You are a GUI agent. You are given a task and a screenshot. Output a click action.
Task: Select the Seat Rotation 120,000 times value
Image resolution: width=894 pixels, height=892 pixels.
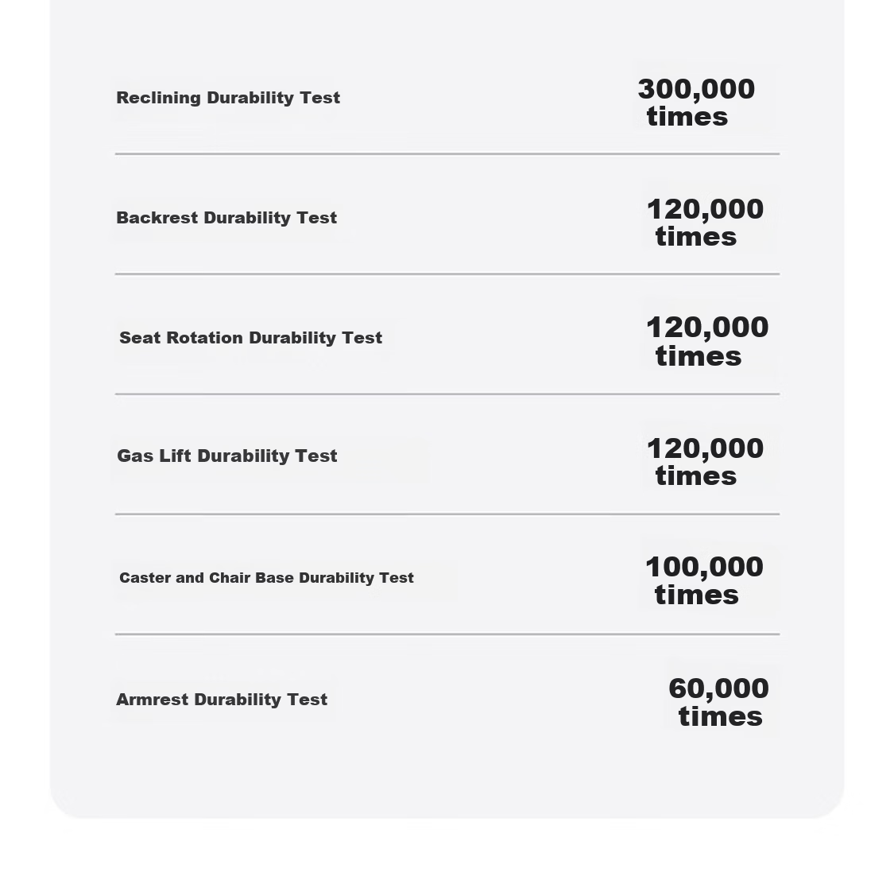707,342
